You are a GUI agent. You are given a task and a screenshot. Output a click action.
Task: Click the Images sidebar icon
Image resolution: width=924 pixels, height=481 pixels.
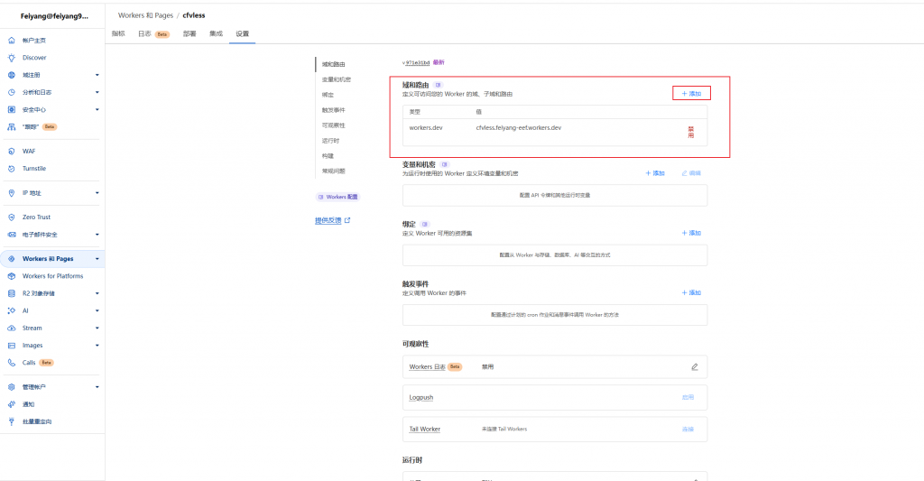click(x=11, y=346)
